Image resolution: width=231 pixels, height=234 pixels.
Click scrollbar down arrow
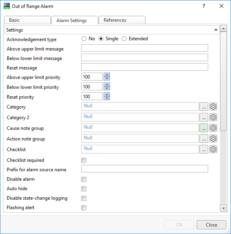[x=223, y=208]
